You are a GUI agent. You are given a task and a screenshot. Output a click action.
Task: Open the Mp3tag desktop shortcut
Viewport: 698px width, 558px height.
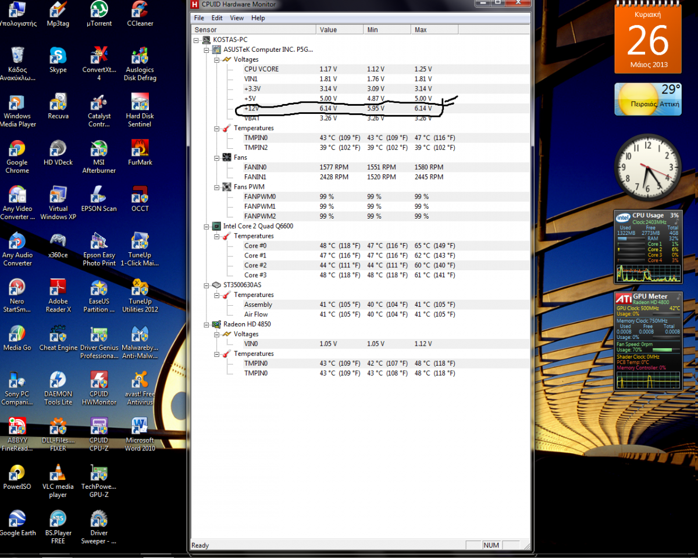coord(58,15)
